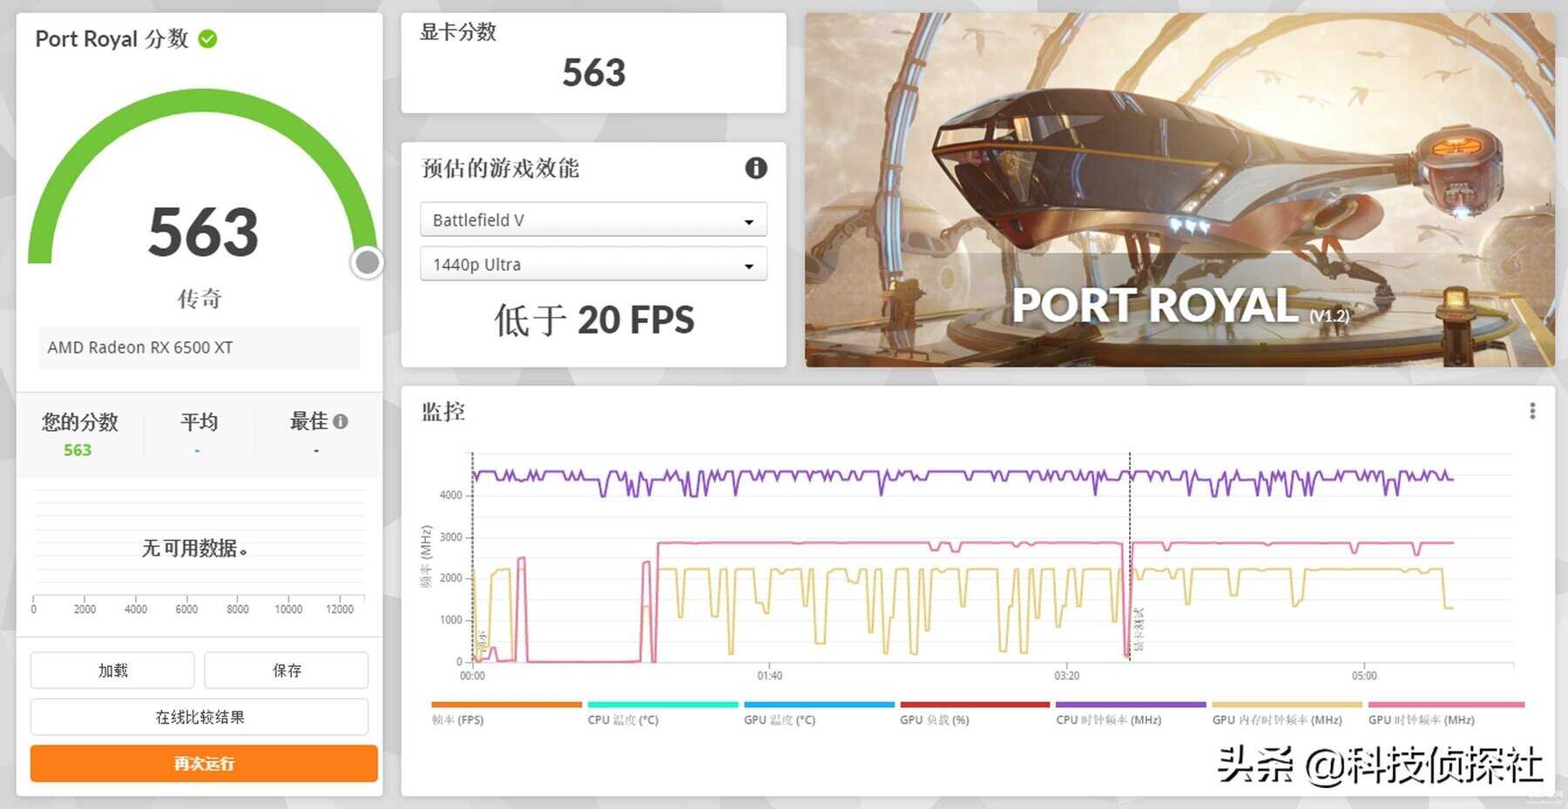This screenshot has height=809, width=1568.
Task: Click the green verified checkmark icon
Action: click(207, 39)
